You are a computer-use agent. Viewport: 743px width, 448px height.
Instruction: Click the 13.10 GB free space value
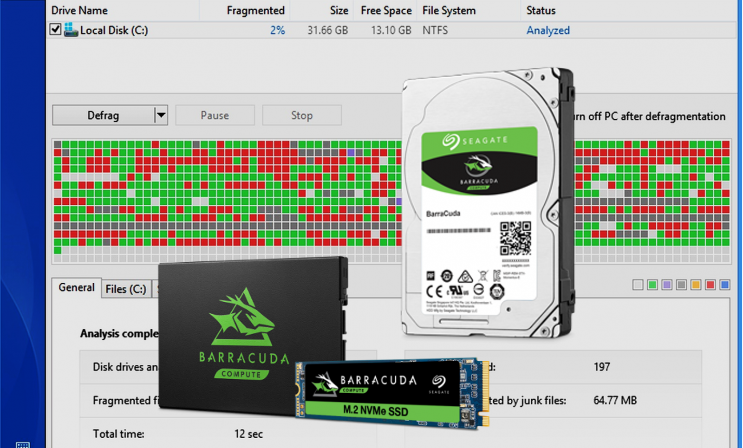tap(391, 30)
